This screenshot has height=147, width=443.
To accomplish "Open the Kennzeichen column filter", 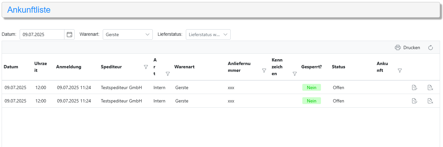I will 294,74.
